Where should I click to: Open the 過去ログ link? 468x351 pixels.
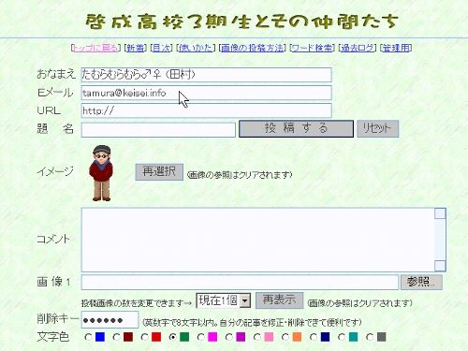pos(358,48)
